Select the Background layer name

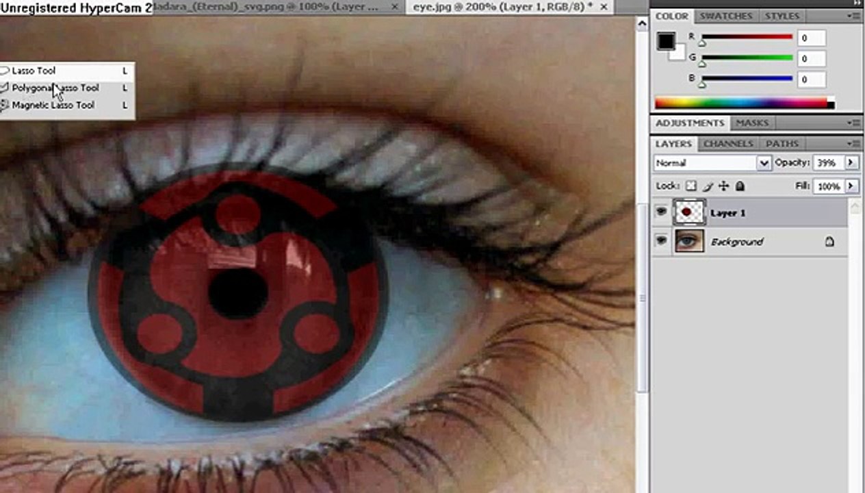[736, 242]
